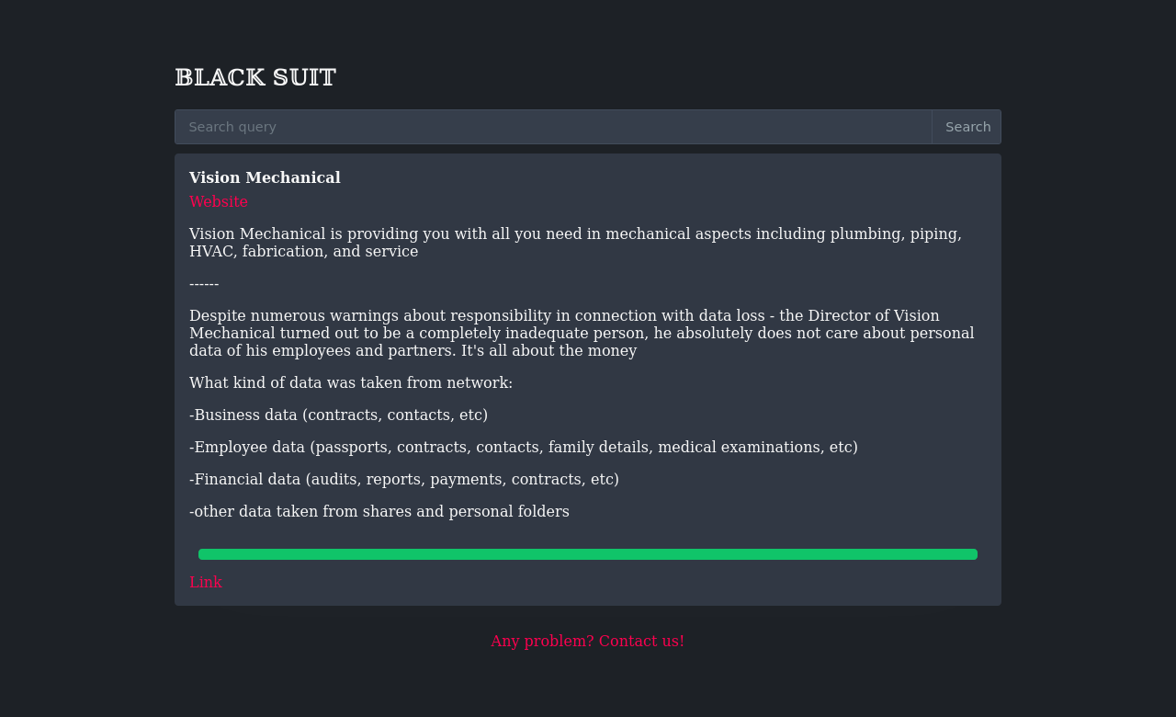Click the '------' separator line

204,284
